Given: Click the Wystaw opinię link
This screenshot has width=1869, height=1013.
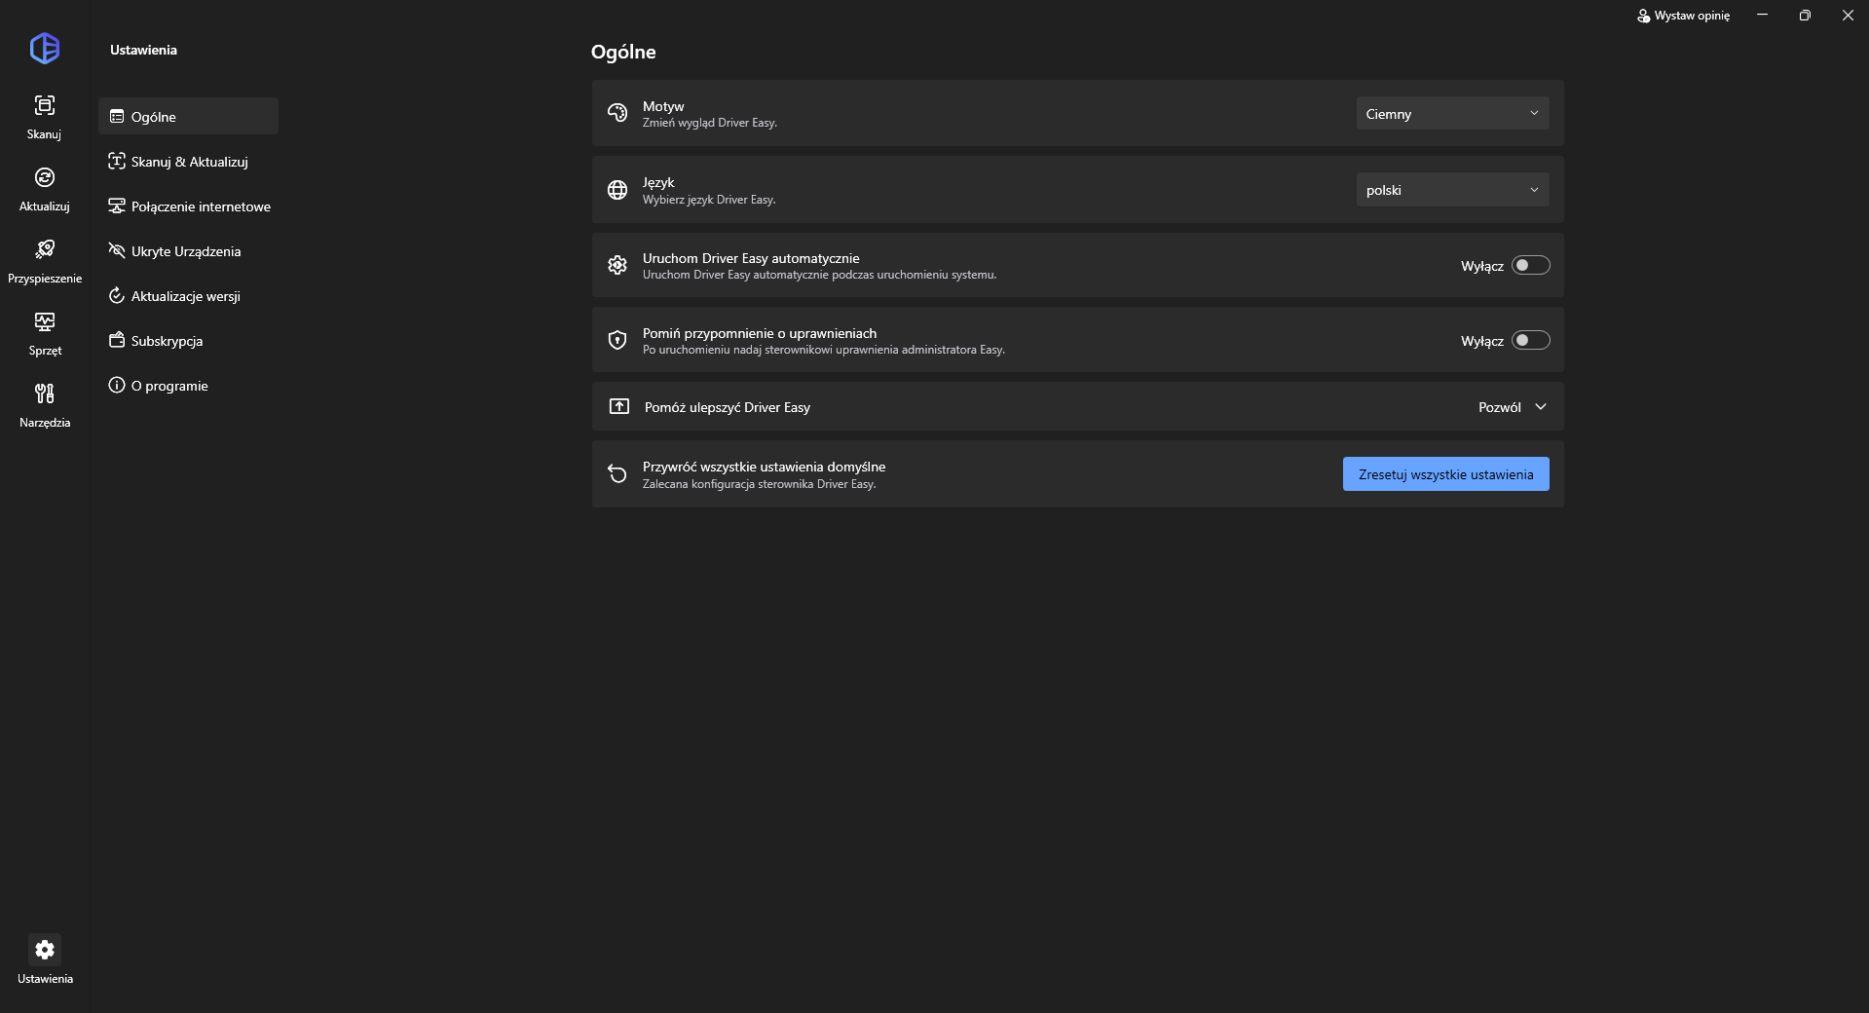Looking at the screenshot, I should pyautogui.click(x=1692, y=16).
